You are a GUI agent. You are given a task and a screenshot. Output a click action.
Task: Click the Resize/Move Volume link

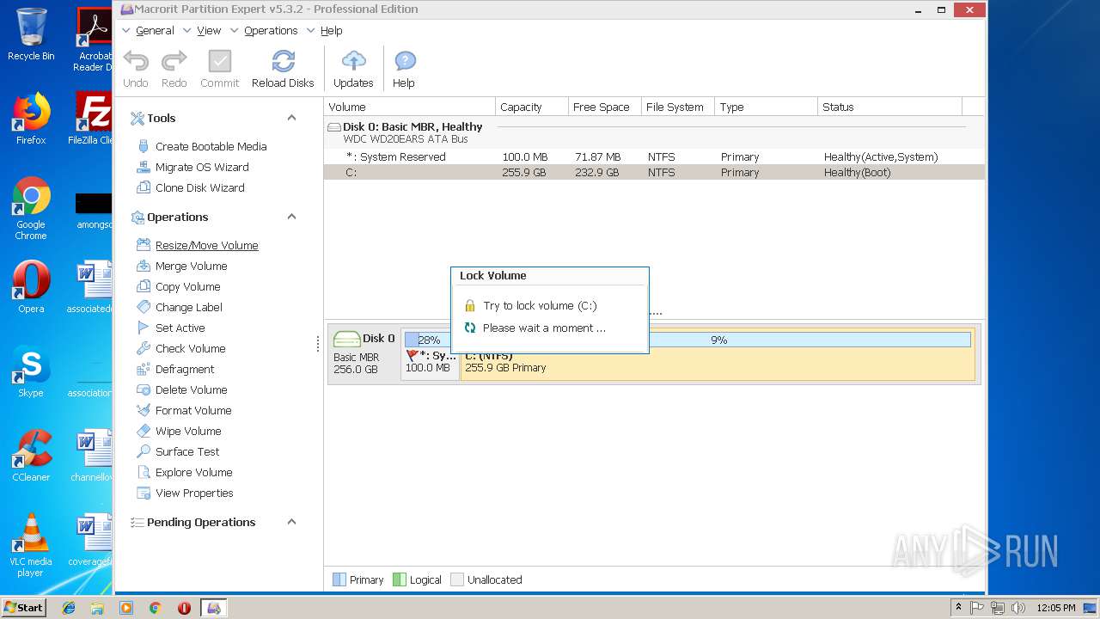207,245
